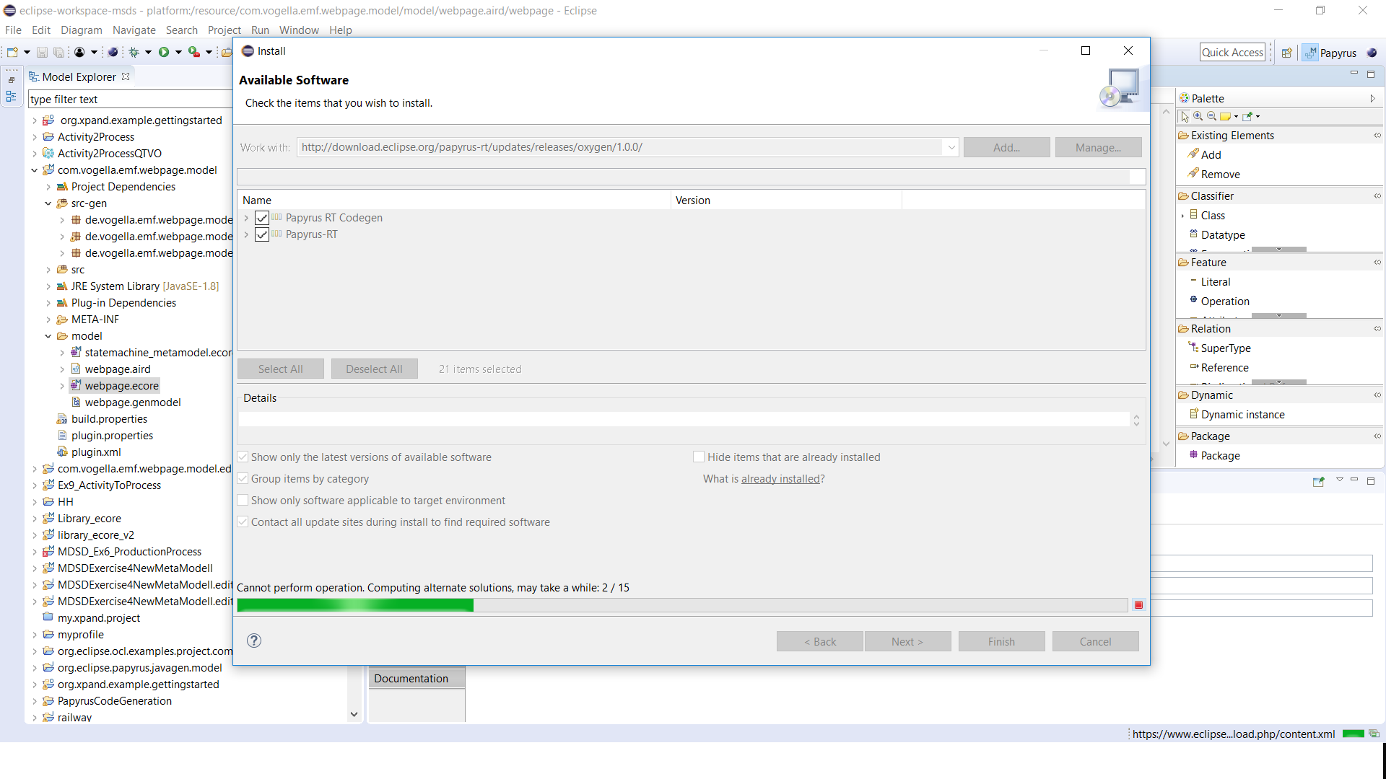Click the green install progress bar
1386x779 pixels.
(x=682, y=605)
